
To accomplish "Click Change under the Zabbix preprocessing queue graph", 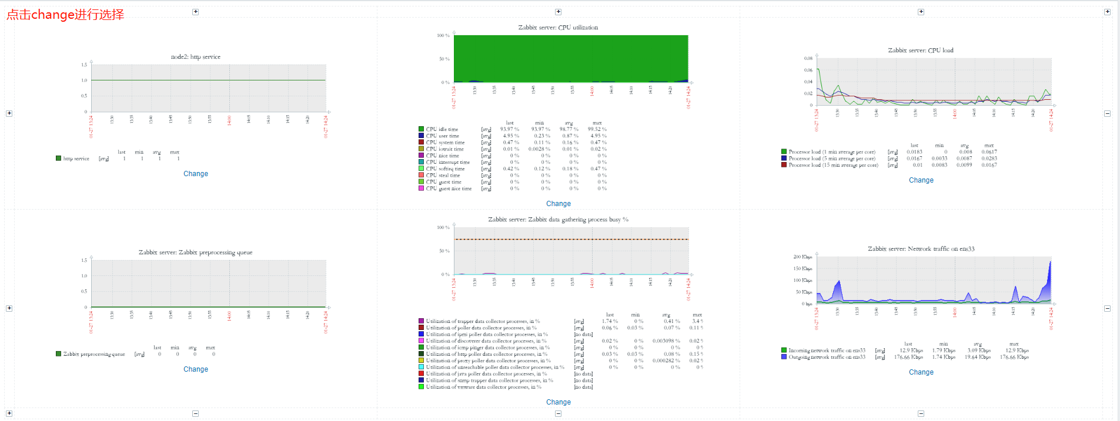I will pyautogui.click(x=196, y=369).
